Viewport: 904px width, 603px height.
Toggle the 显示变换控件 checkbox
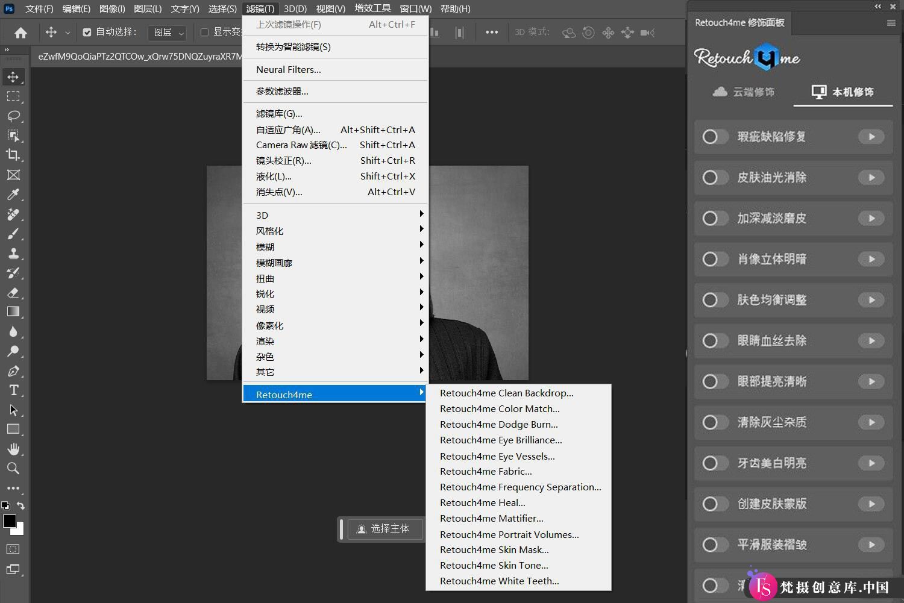[x=204, y=32]
